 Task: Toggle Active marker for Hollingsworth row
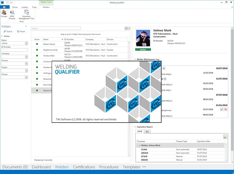pyautogui.click(x=37, y=73)
